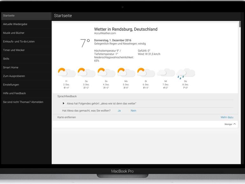Click the Gelegentlich Regen und Nieselregen text
Viewport: 245px width, 184px height.
pos(120,44)
